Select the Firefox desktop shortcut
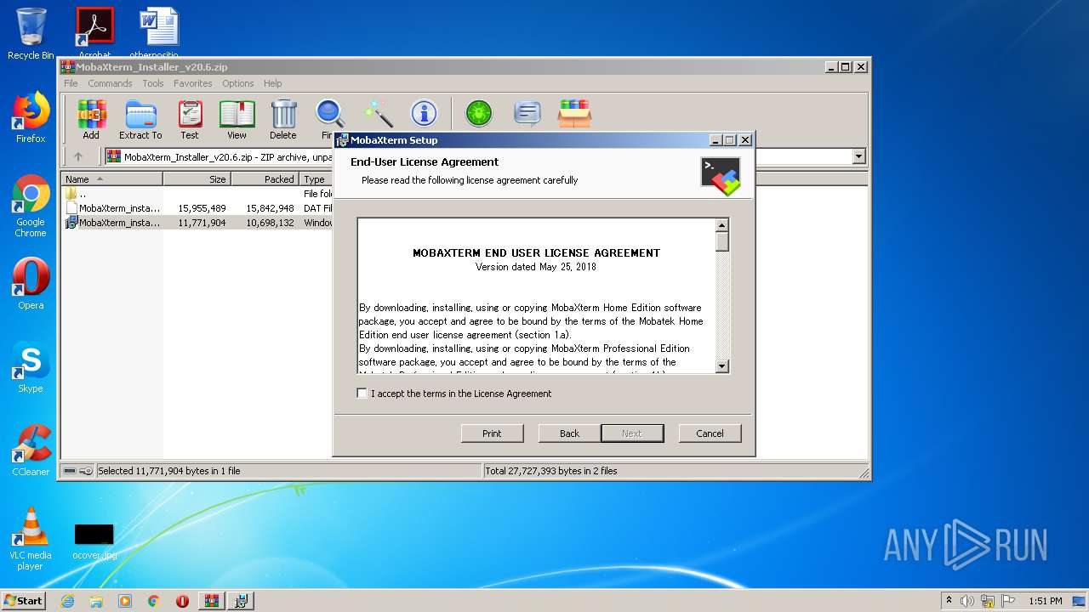This screenshot has width=1089, height=612. 31,117
